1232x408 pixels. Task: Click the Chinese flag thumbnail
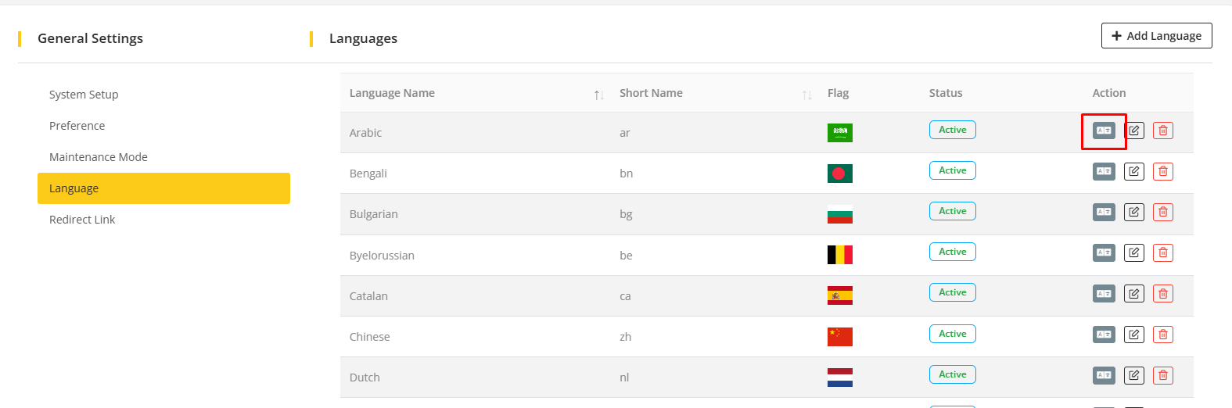pyautogui.click(x=839, y=336)
